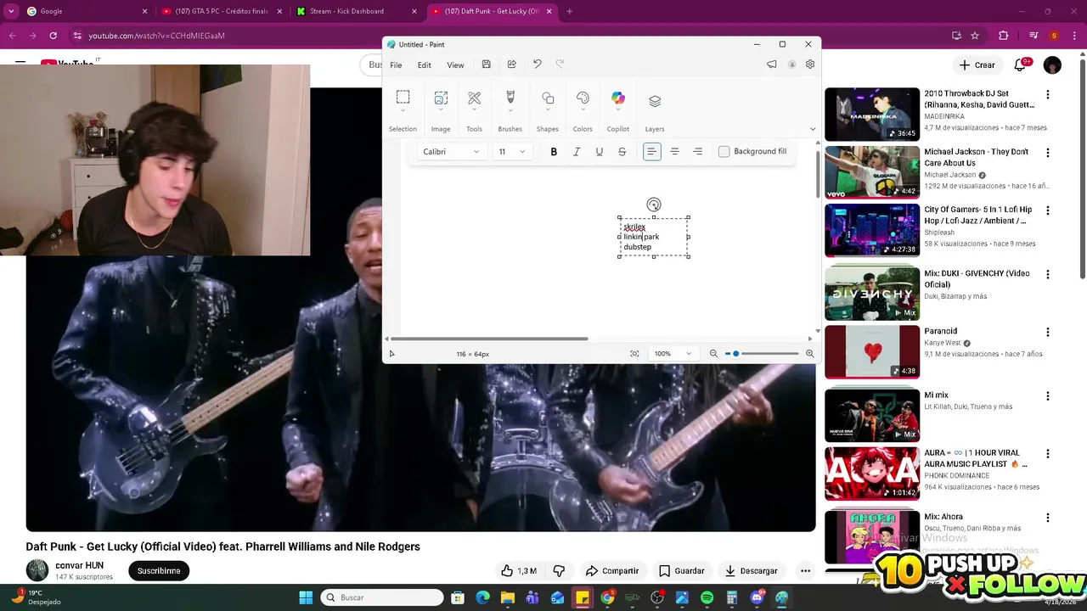Toggle italic text formatting

point(577,152)
